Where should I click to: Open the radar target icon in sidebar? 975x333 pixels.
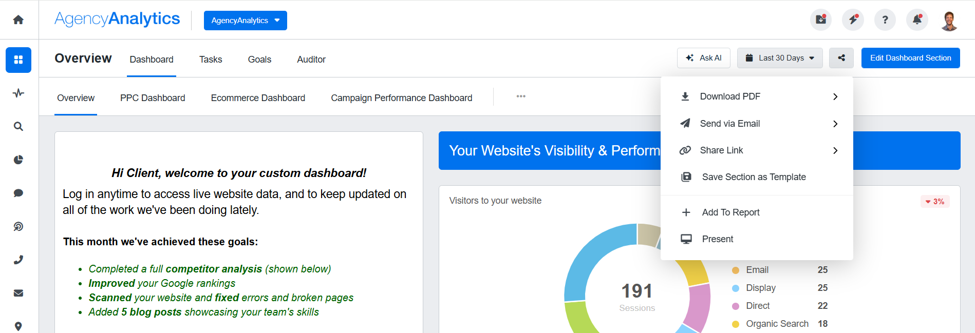coord(18,226)
